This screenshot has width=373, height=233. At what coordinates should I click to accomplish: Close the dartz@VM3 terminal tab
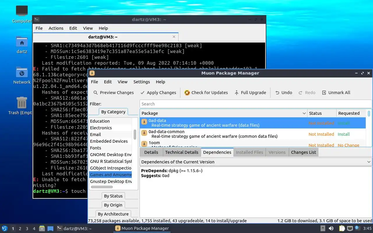click(x=174, y=37)
